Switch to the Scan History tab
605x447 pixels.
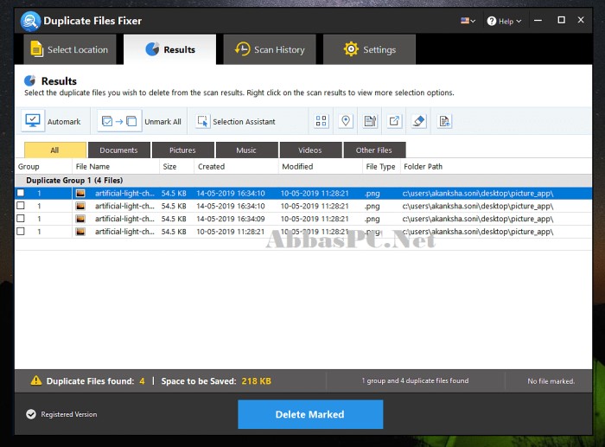[270, 49]
